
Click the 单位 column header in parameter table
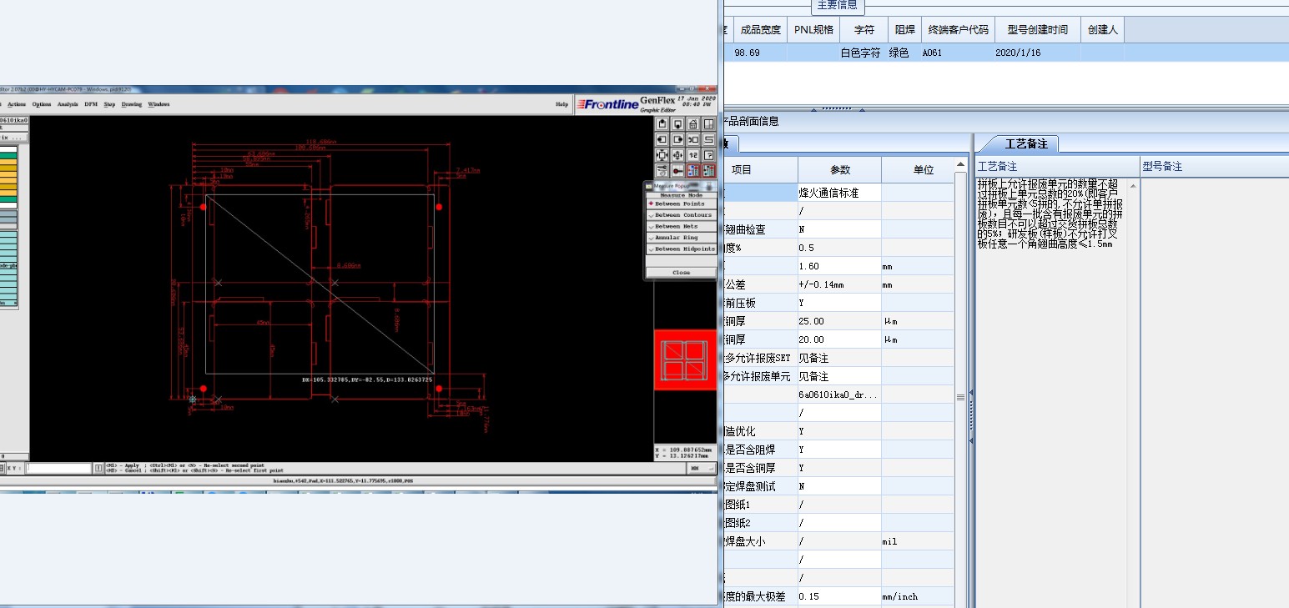[924, 169]
